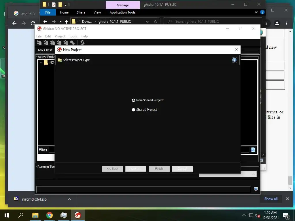The width and height of the screenshot is (295, 221).
Task: Click the Chrome back arrow
Action: pyautogui.click(x=14, y=23)
